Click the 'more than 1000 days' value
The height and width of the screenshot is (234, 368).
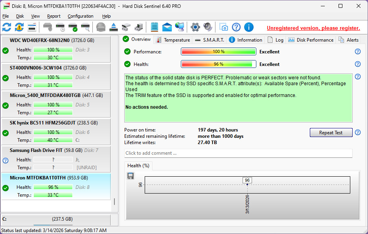pos(221,136)
